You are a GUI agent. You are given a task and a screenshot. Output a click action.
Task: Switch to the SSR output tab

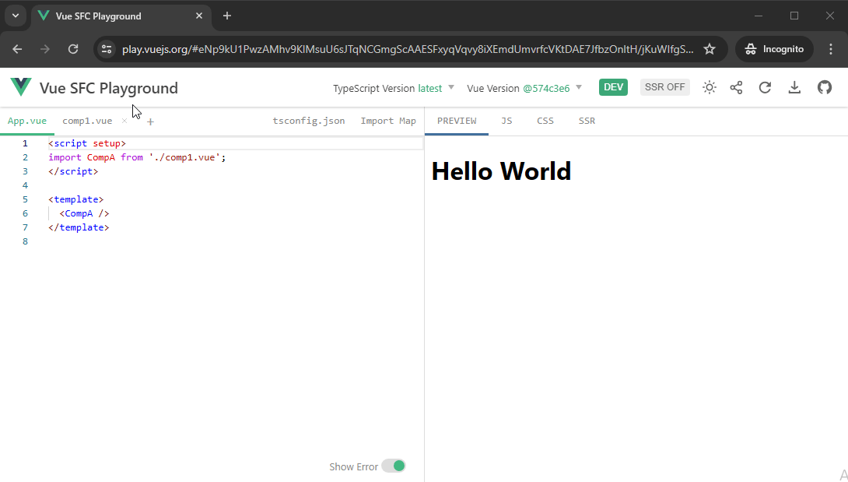[x=587, y=121]
